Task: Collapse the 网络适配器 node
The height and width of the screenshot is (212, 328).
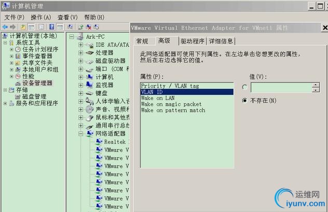Action: pos(81,134)
